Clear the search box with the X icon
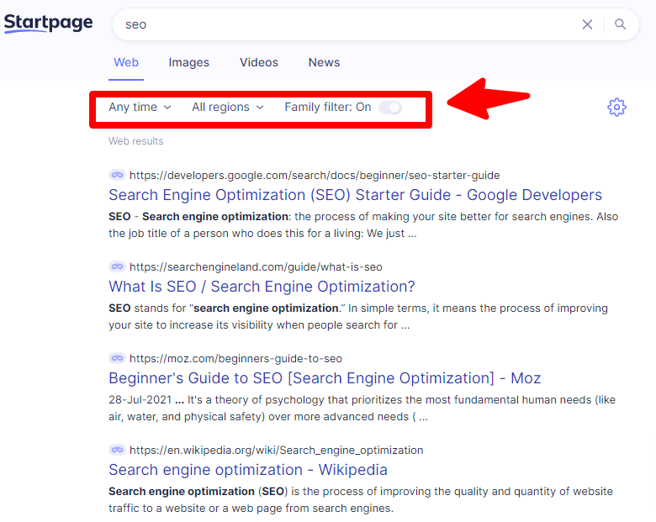This screenshot has width=656, height=522. tap(587, 24)
